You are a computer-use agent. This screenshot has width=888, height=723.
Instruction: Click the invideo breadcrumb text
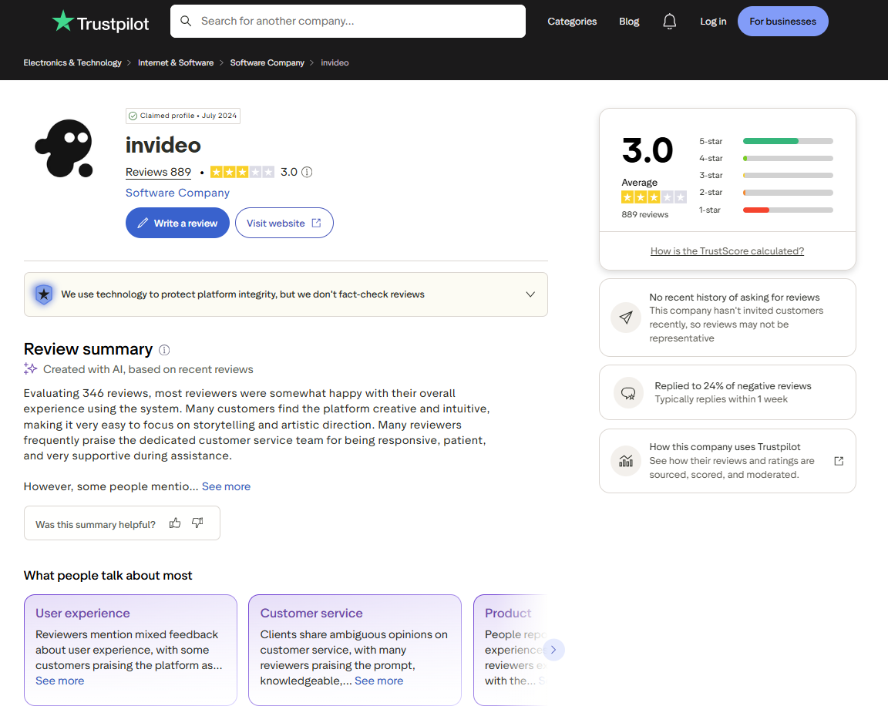click(335, 63)
